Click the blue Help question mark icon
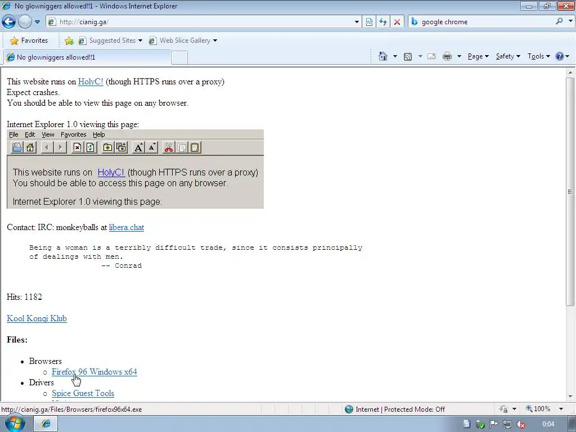 point(559,56)
